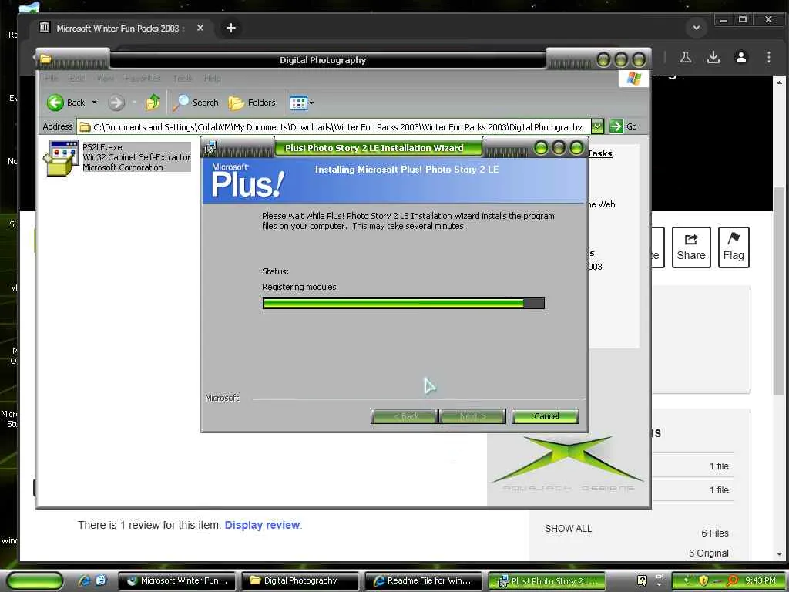
Task: Click the Flag button on webpage
Action: tap(734, 247)
